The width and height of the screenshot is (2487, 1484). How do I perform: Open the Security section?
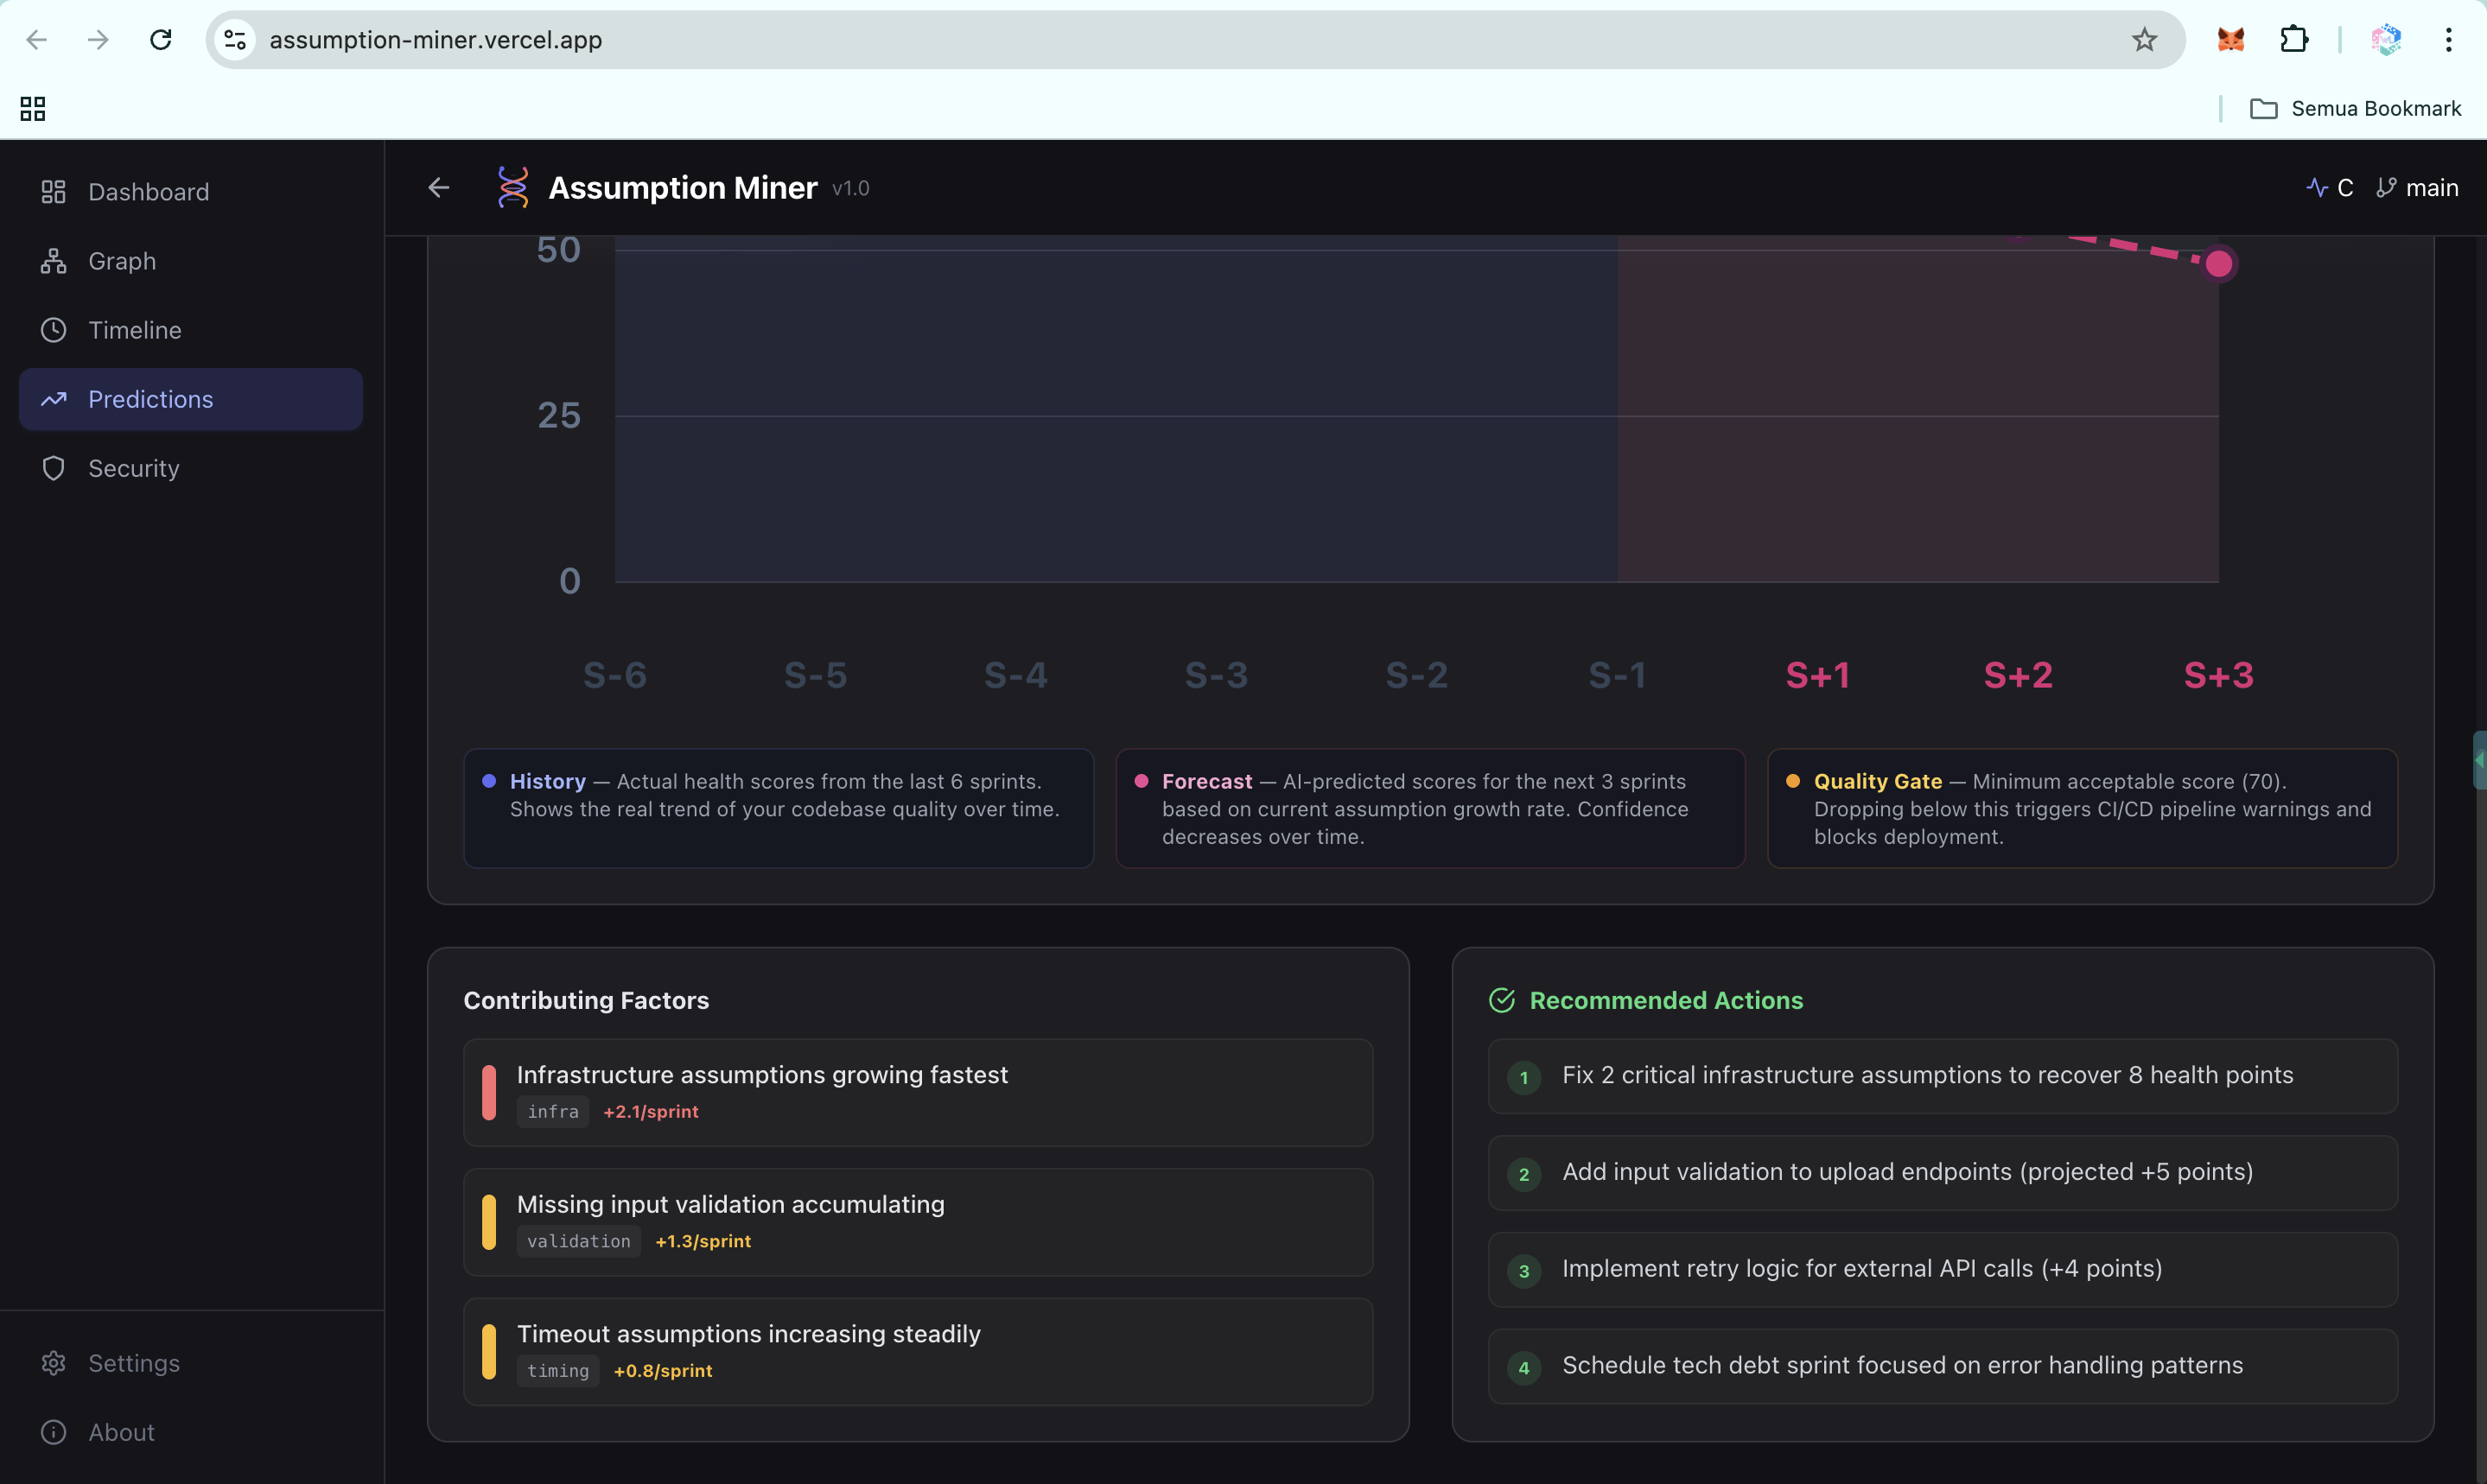coord(133,468)
